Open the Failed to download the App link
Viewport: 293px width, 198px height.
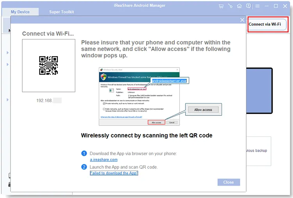(114, 173)
